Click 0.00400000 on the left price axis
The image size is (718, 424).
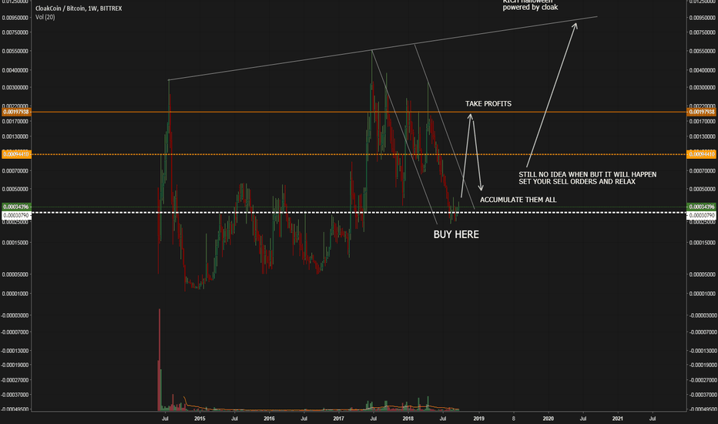click(x=15, y=71)
